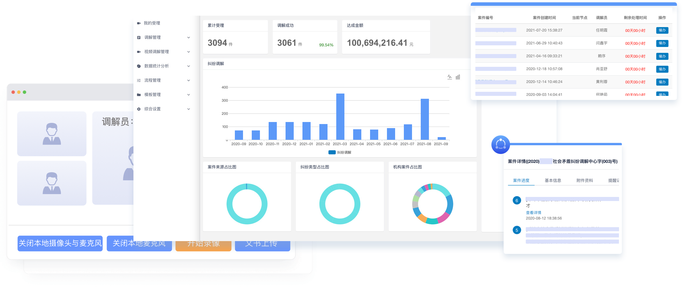The width and height of the screenshot is (683, 287).
Task: Click the camera icon beside 我的受理
Action: [x=139, y=23]
